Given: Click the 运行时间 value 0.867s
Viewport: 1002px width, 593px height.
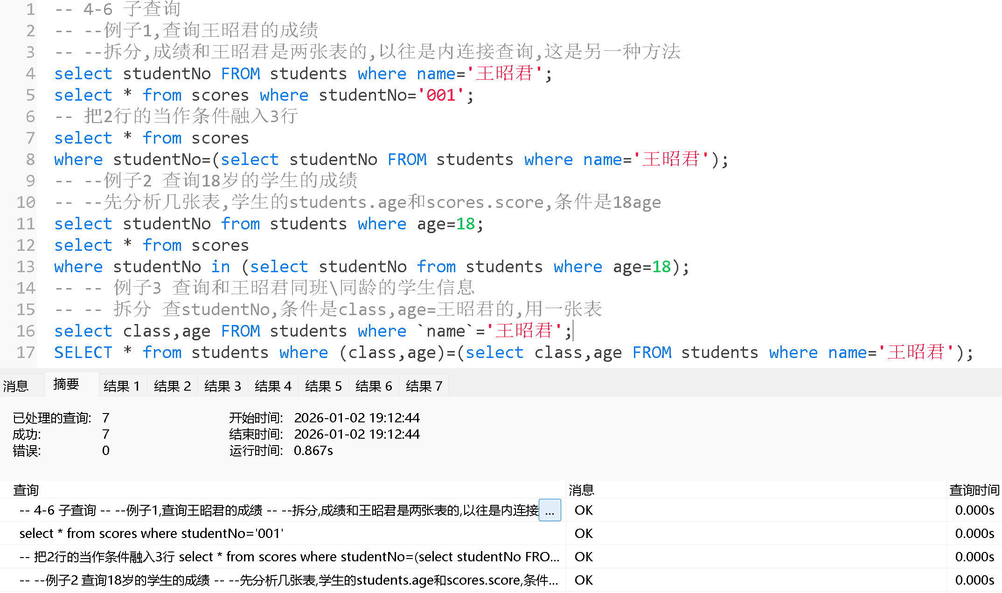Looking at the screenshot, I should [x=313, y=450].
